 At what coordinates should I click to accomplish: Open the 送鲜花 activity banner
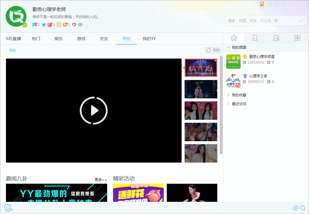(138, 193)
